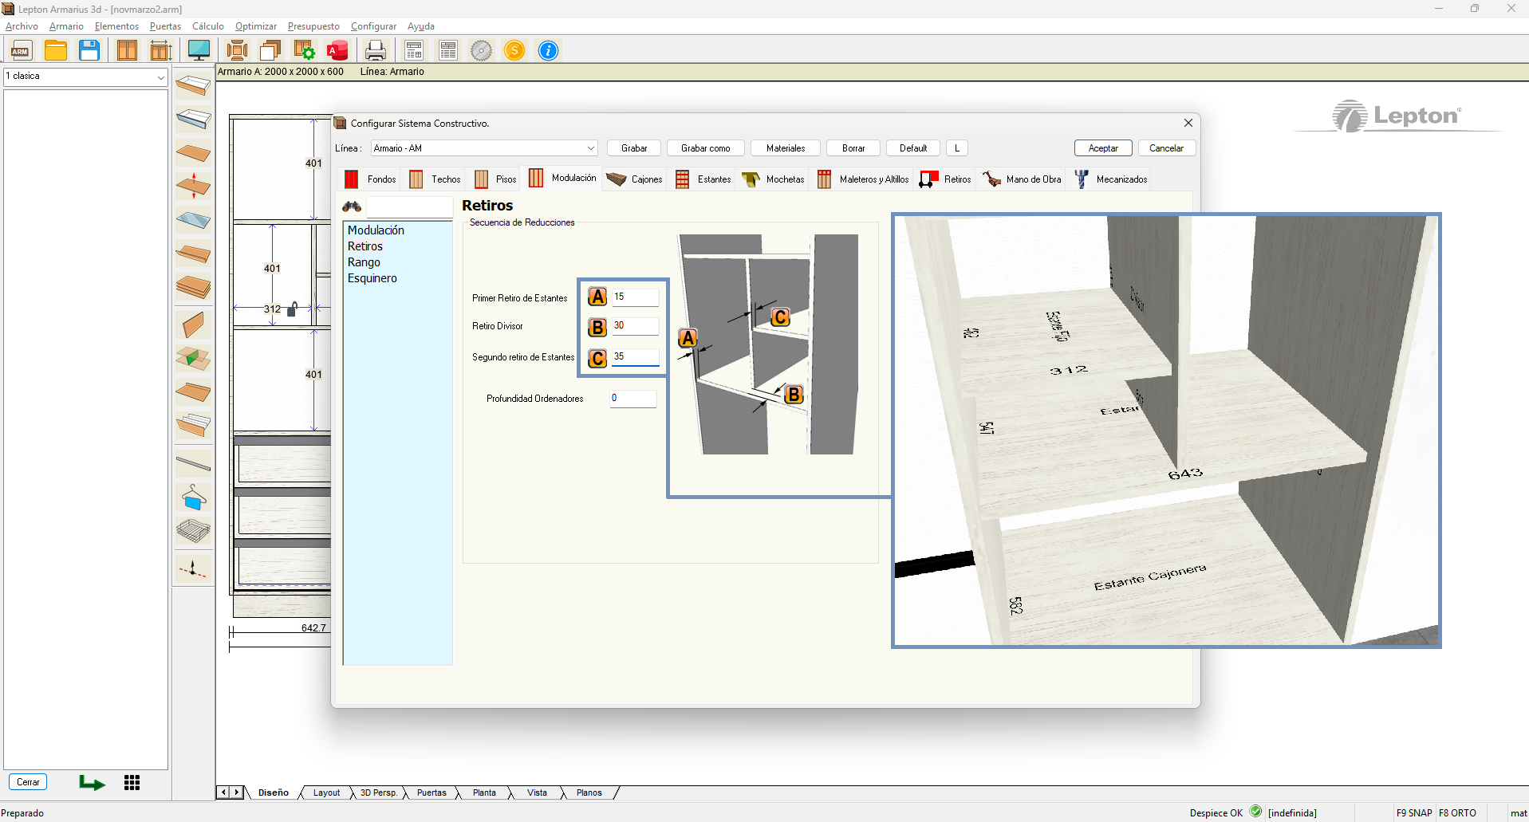Click the Primer Retiro de Estantes field
This screenshot has width=1529, height=822.
pyautogui.click(x=635, y=297)
